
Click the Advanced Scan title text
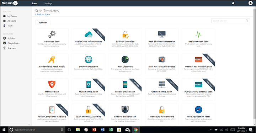point(52,42)
